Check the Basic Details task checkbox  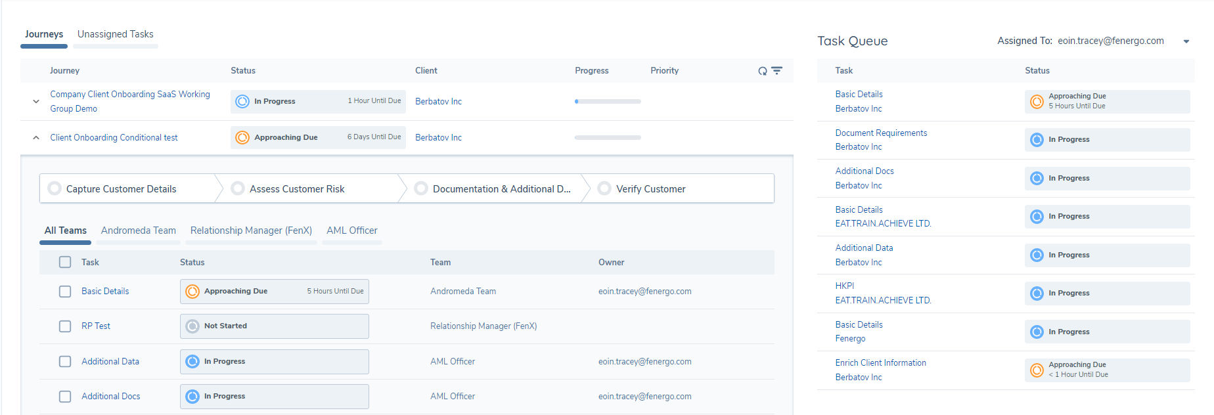point(65,292)
